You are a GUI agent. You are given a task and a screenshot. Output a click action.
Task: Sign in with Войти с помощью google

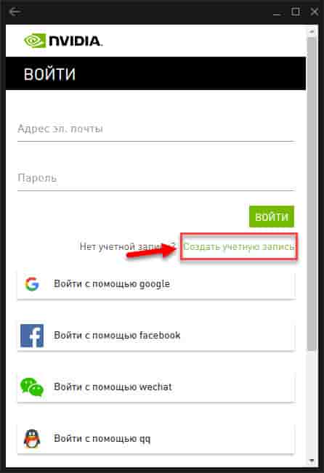(x=156, y=284)
